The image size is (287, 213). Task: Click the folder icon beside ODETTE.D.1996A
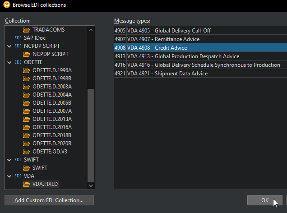pyautogui.click(x=27, y=70)
